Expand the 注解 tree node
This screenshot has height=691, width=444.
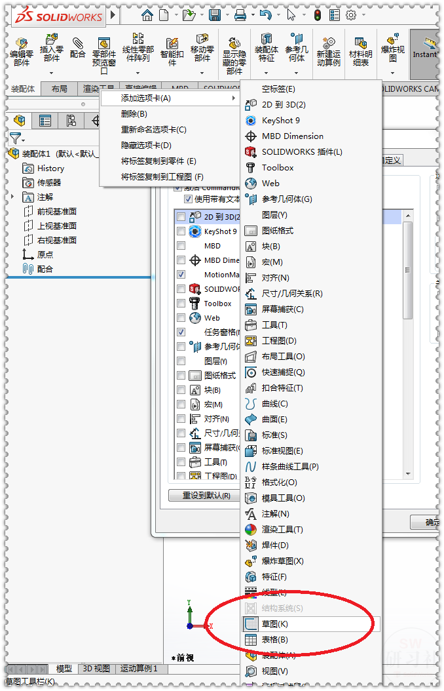click(x=12, y=197)
